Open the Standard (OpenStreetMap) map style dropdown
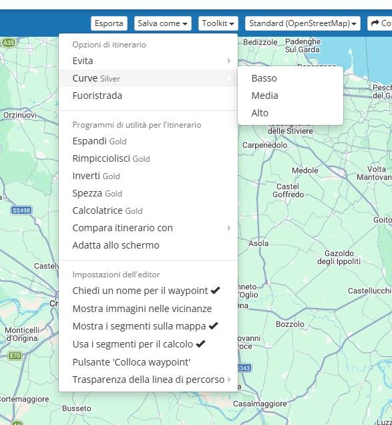Image resolution: width=392 pixels, height=425 pixels. click(x=303, y=23)
